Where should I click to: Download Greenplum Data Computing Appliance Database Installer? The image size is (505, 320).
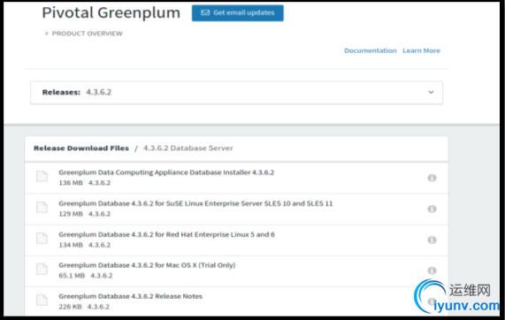point(166,172)
